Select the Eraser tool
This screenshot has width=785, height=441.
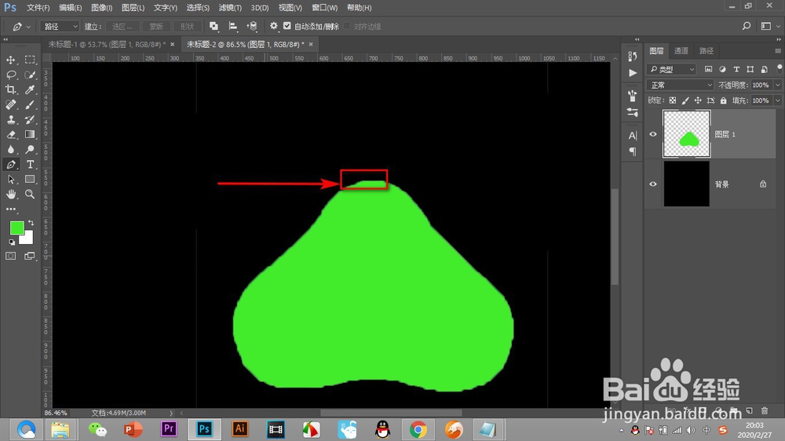[x=10, y=135]
